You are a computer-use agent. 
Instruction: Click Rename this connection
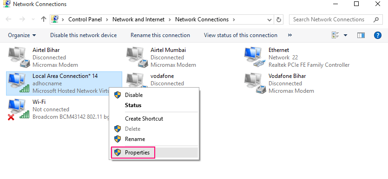[x=160, y=35]
